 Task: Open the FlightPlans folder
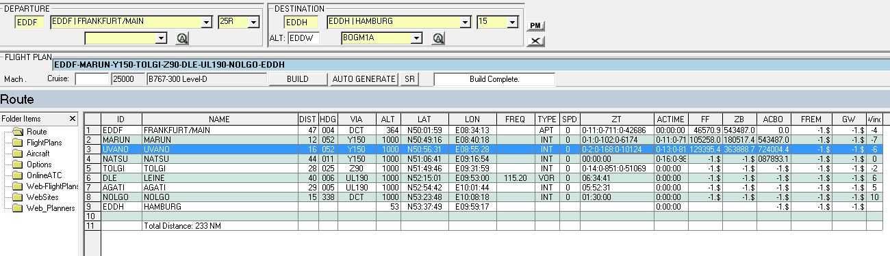pos(44,143)
